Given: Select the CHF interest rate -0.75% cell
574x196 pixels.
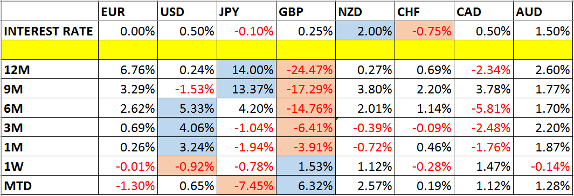Looking at the screenshot, I should [424, 31].
